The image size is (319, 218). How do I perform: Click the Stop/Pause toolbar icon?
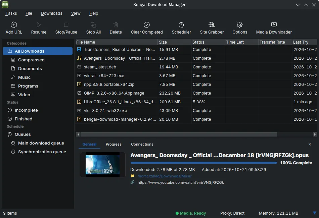[66, 25]
